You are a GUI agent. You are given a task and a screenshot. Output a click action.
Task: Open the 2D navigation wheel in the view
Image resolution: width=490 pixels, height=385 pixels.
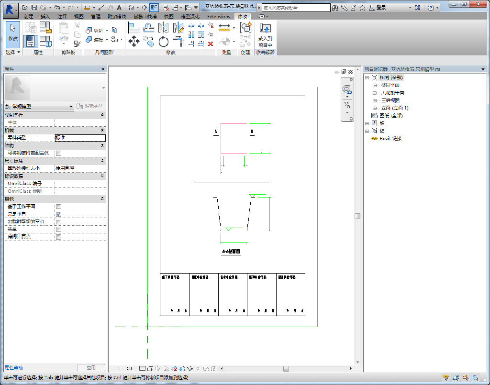coord(347,90)
